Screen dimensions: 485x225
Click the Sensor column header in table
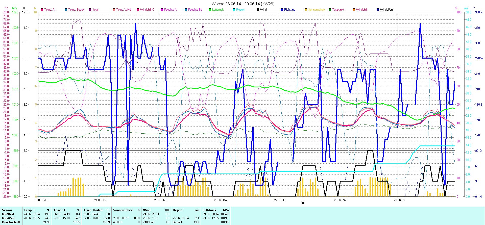pyautogui.click(x=7, y=210)
